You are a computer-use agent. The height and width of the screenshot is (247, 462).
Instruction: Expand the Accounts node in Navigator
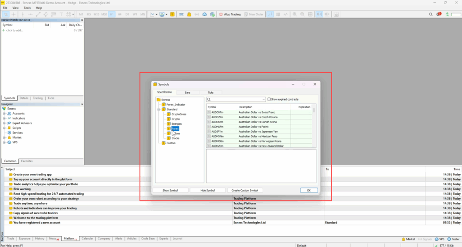tap(4, 114)
